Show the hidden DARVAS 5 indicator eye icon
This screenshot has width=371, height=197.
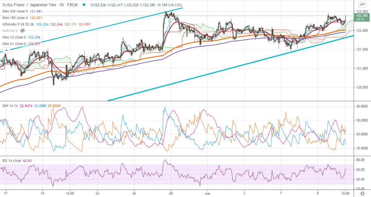click(22, 31)
